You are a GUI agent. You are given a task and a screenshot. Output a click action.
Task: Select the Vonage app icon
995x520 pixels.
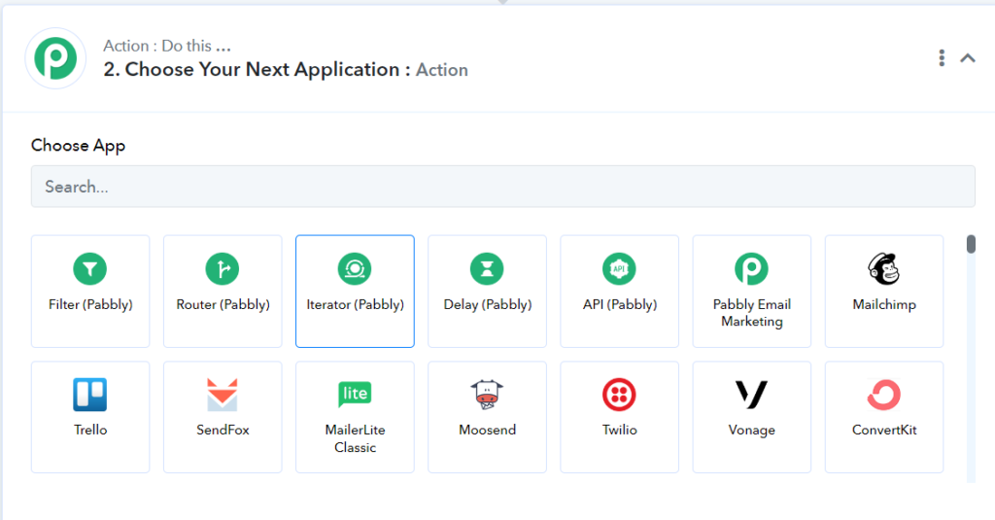tap(751, 395)
